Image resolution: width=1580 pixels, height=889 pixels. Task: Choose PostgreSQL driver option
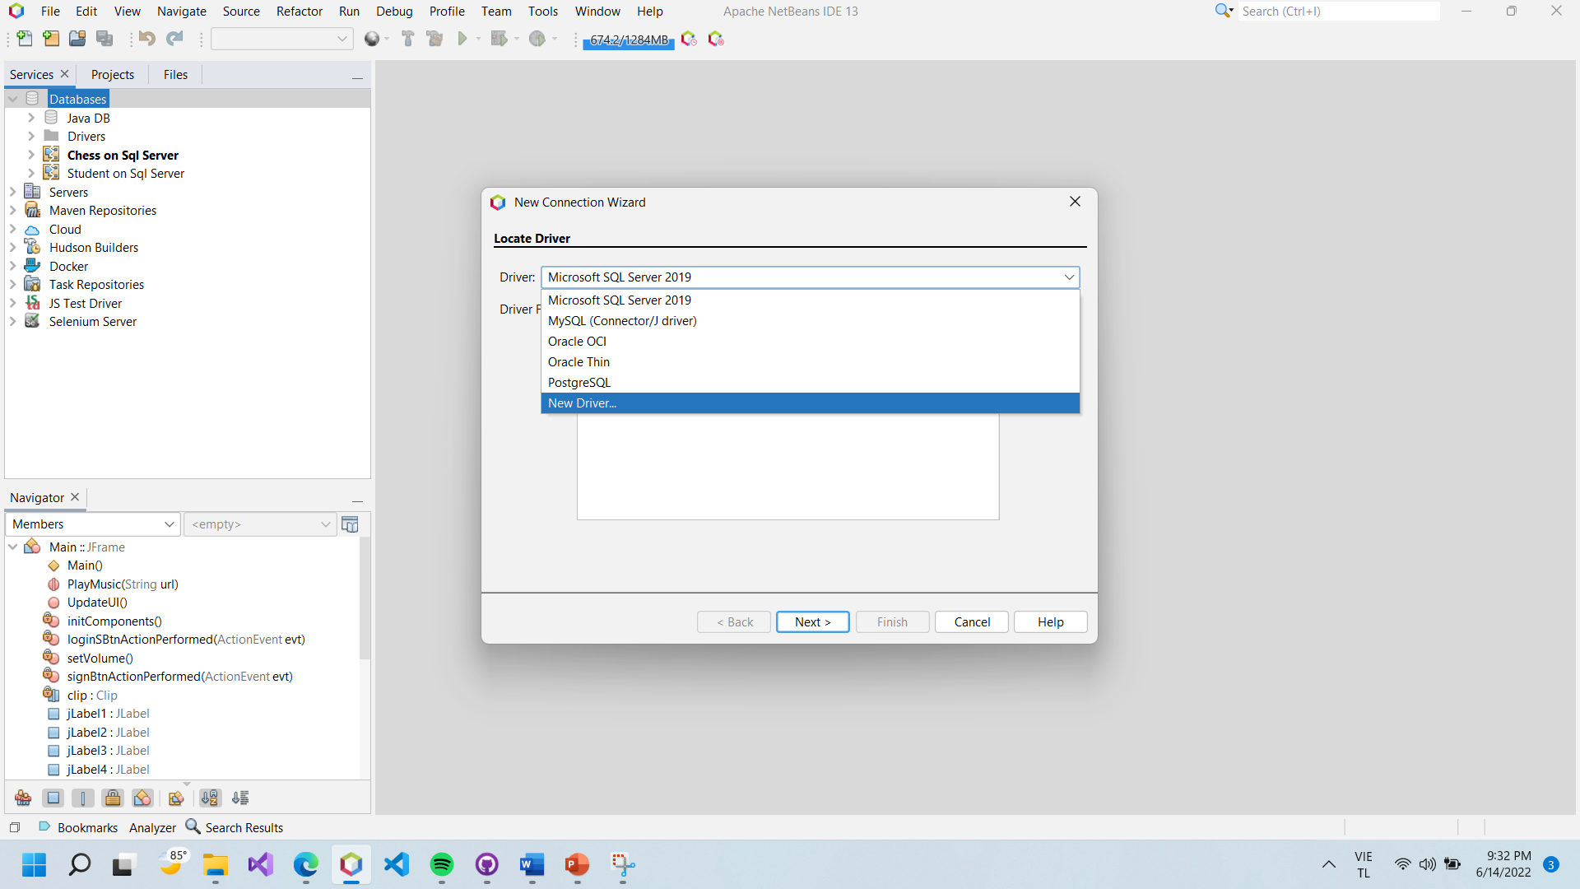[x=810, y=383]
